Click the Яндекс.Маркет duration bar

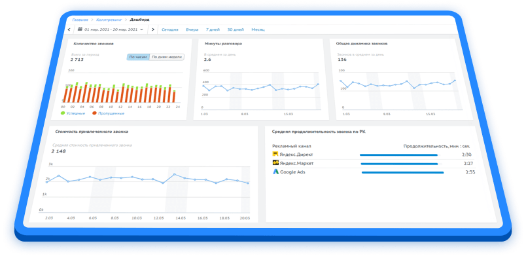click(x=400, y=164)
